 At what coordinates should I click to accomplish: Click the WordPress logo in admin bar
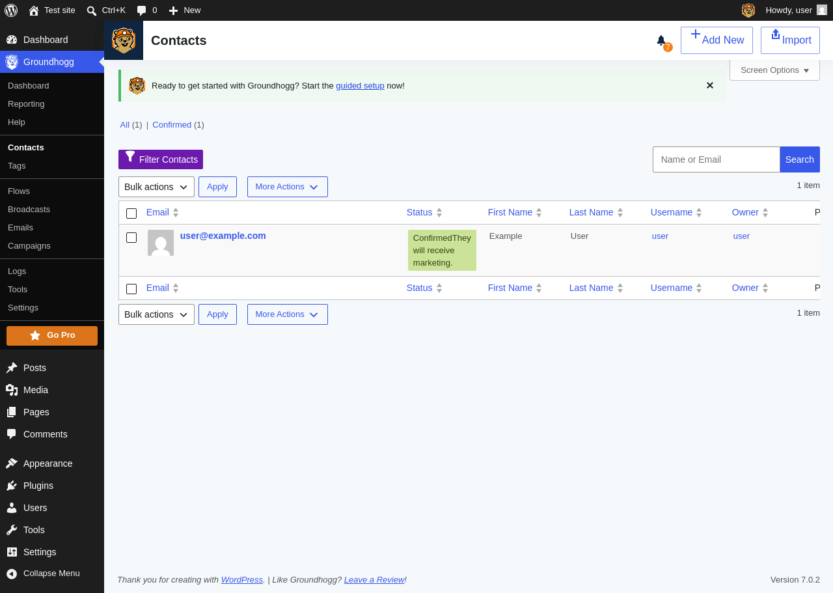point(11,10)
